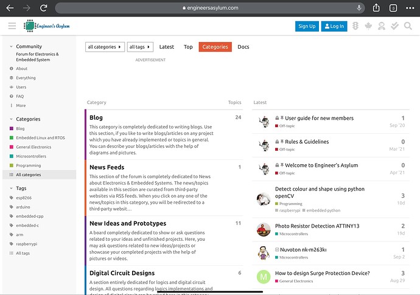
Task: Open Nuvoton nk-m263kı topic
Action: tap(303, 249)
